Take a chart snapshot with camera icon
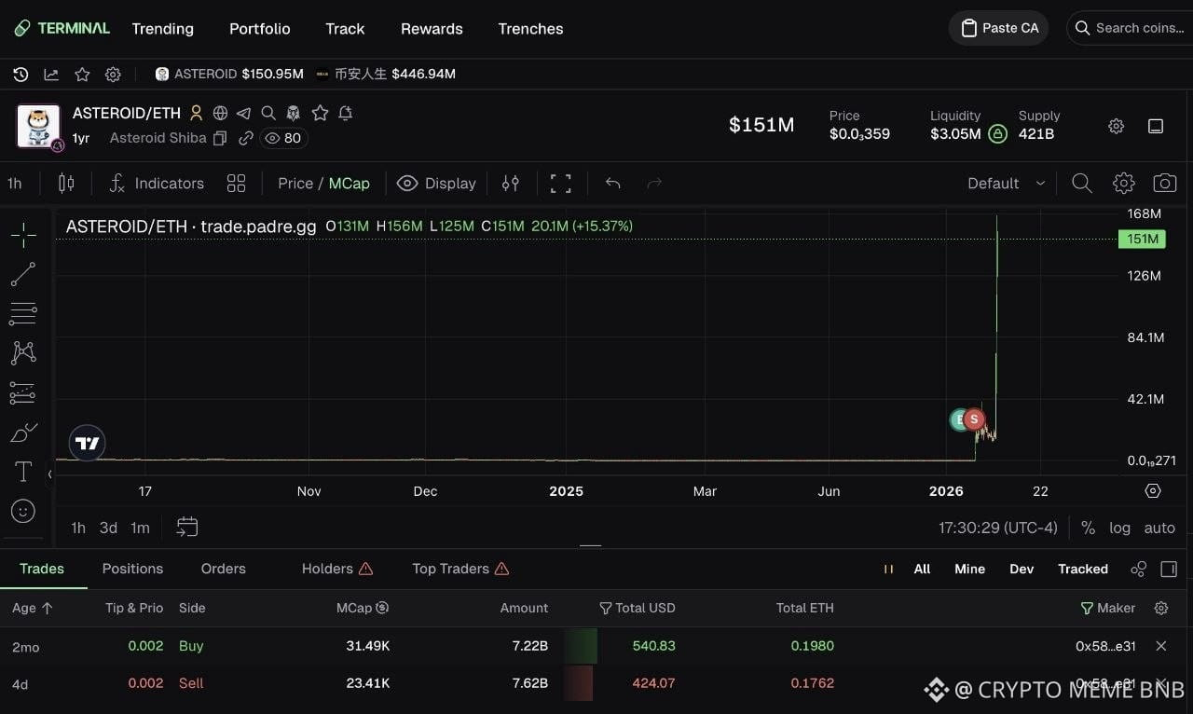This screenshot has height=714, width=1193. [x=1164, y=184]
